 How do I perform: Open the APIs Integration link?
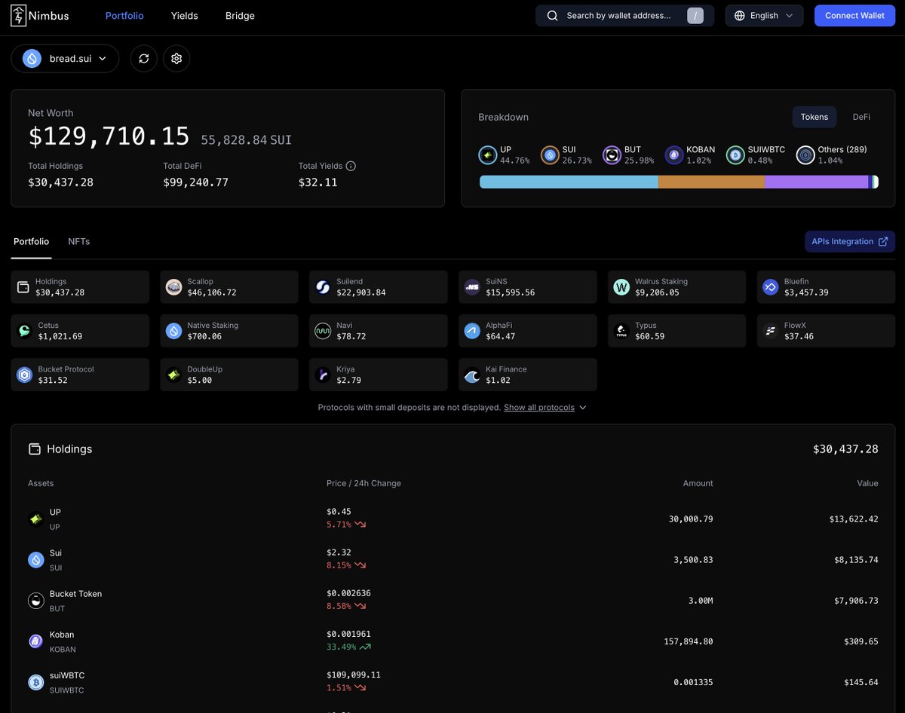850,241
